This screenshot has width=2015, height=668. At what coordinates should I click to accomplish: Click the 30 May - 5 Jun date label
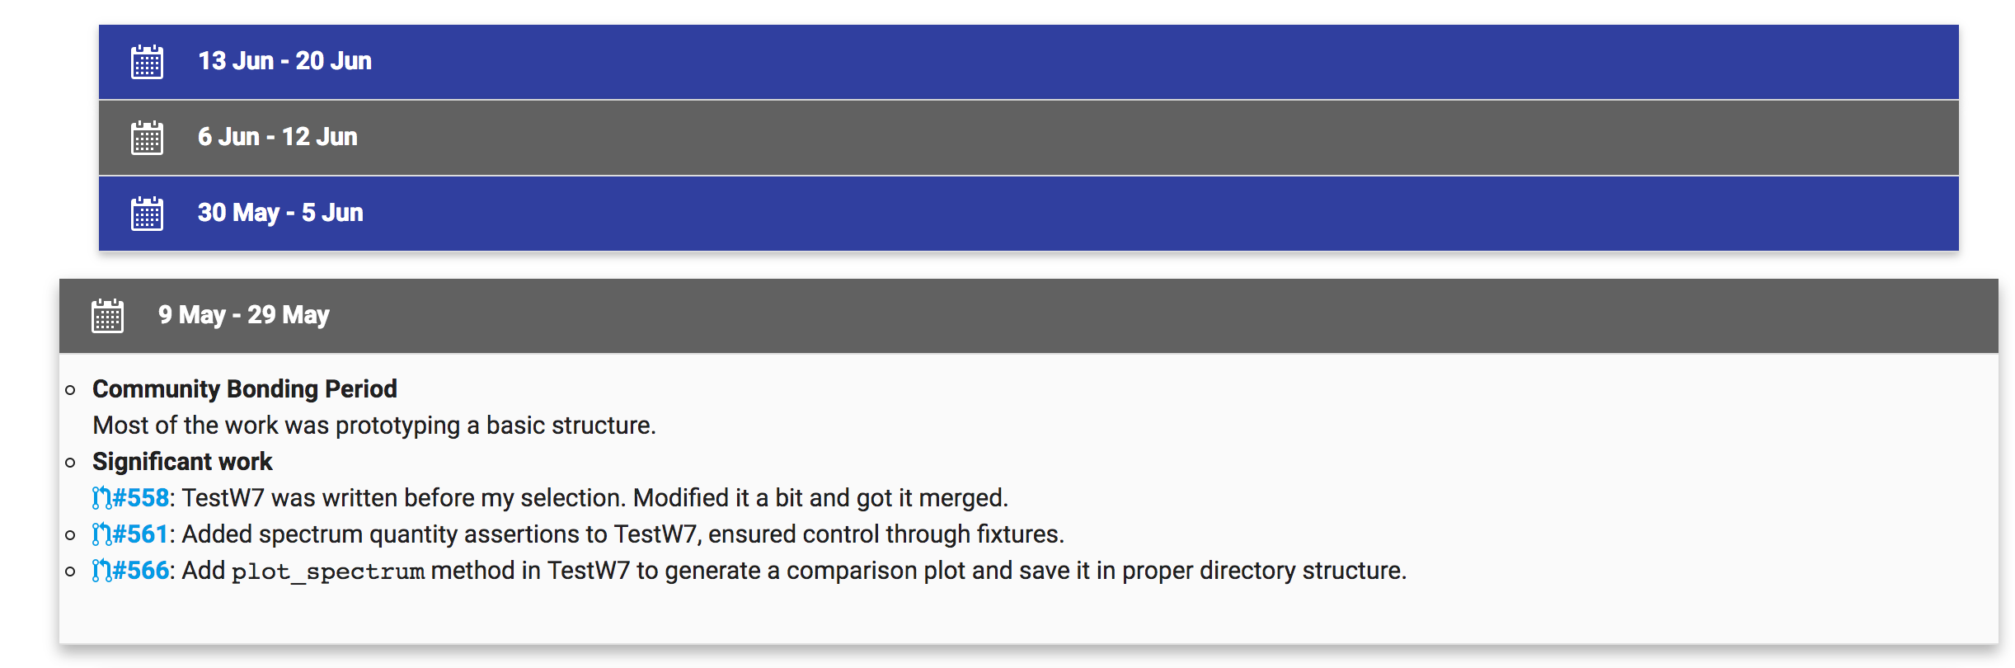click(280, 213)
